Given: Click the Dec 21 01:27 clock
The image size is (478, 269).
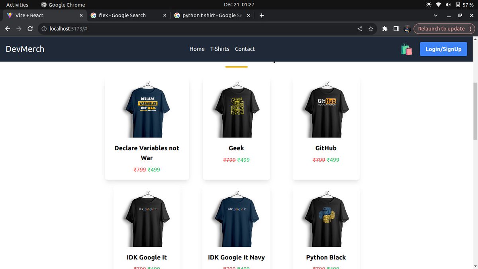Looking at the screenshot, I should [239, 5].
